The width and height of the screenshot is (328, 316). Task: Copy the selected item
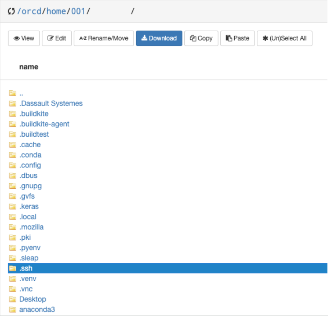[201, 38]
